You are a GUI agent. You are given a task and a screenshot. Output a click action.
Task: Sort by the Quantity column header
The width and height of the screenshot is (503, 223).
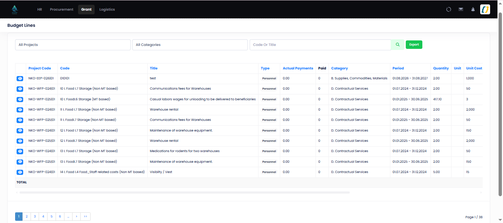point(441,68)
